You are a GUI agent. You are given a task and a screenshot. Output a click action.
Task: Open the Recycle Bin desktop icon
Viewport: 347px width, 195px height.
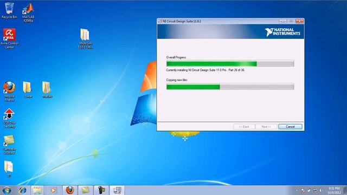pyautogui.click(x=9, y=11)
